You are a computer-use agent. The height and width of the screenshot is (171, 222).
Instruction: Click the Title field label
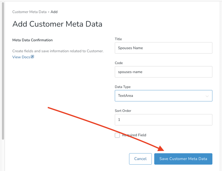click(118, 39)
